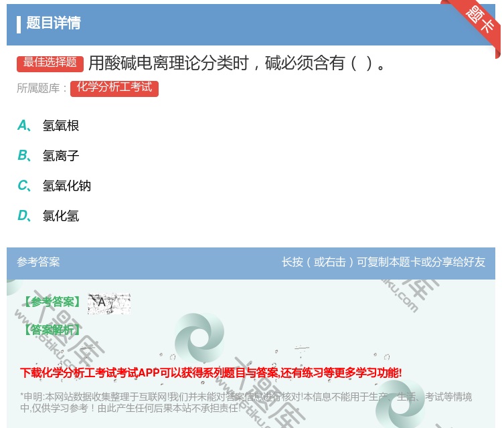Click the answer image showing A
The width and height of the screenshot is (502, 428).
[109, 303]
